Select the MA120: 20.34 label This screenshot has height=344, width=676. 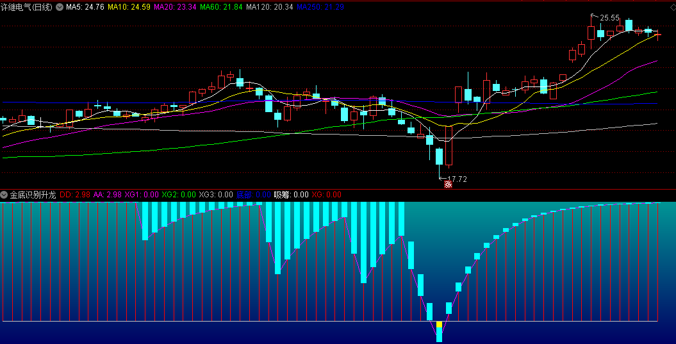click(270, 7)
